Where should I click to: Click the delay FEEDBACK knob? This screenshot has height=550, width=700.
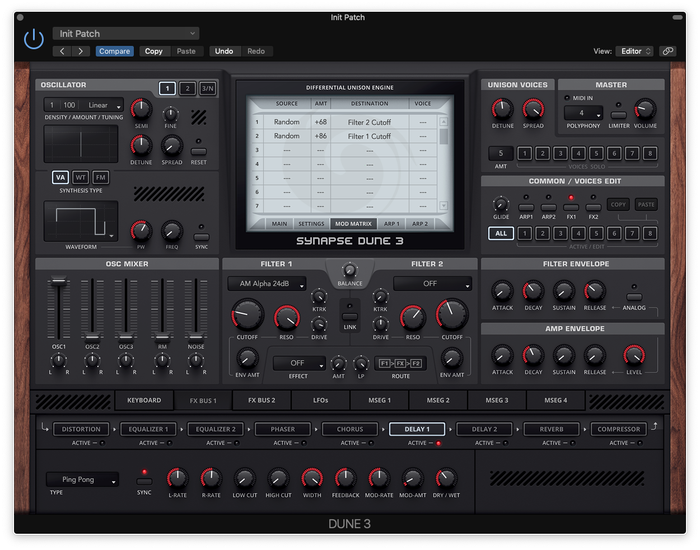click(x=346, y=479)
